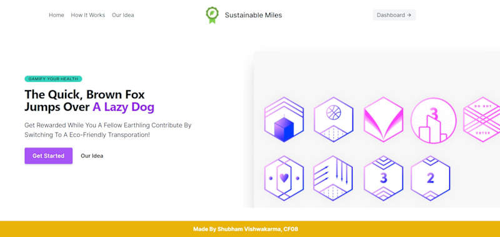
Task: Click the purple Get Started button
Action: coord(49,156)
